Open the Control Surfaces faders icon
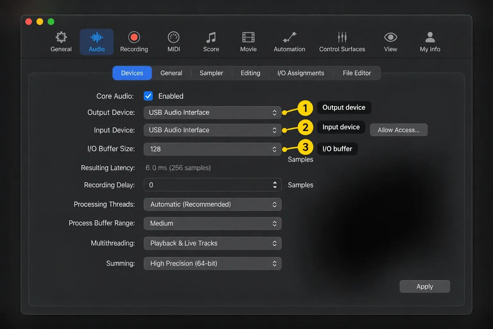 click(x=342, y=37)
